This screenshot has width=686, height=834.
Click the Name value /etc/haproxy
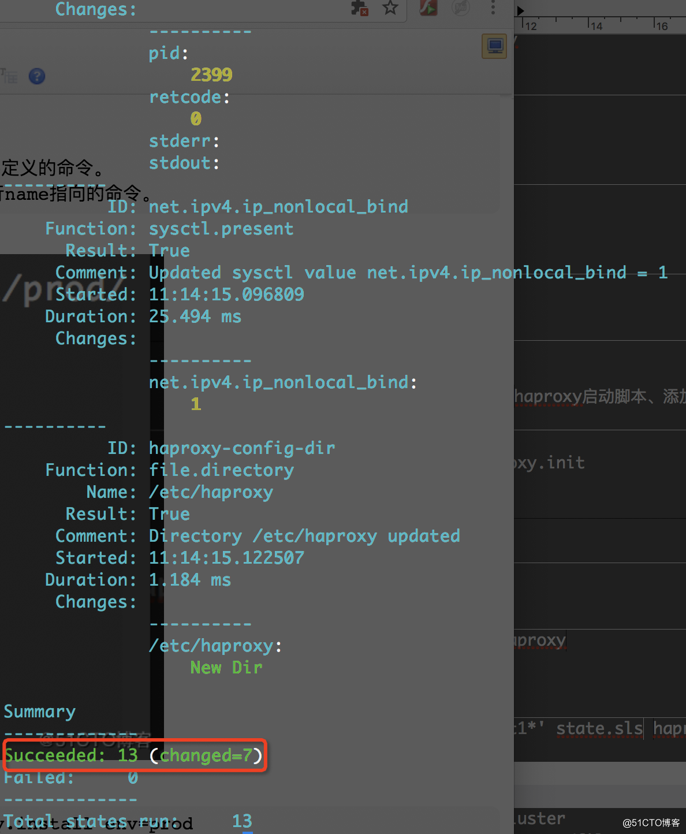click(211, 492)
